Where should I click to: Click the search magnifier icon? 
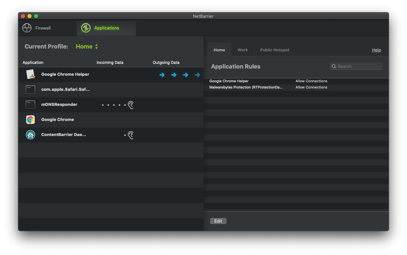point(334,66)
